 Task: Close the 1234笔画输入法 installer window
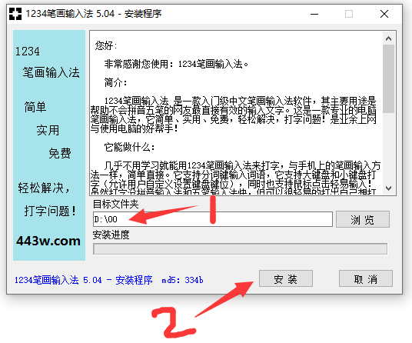pos(384,14)
